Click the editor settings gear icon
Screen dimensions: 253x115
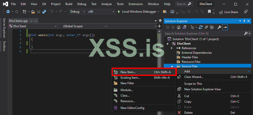[x=160, y=21]
